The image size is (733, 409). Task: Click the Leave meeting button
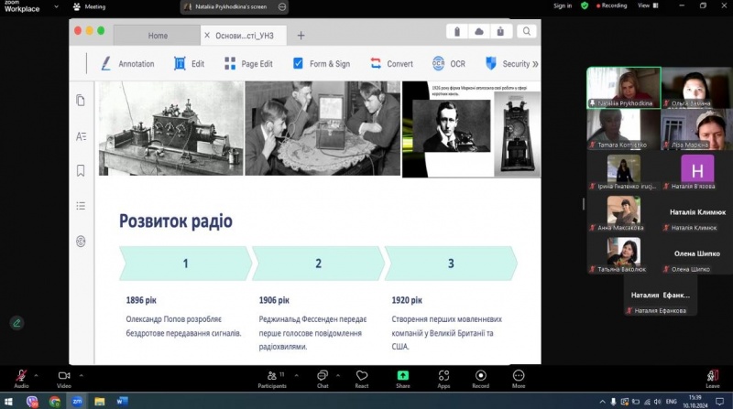[x=712, y=377]
